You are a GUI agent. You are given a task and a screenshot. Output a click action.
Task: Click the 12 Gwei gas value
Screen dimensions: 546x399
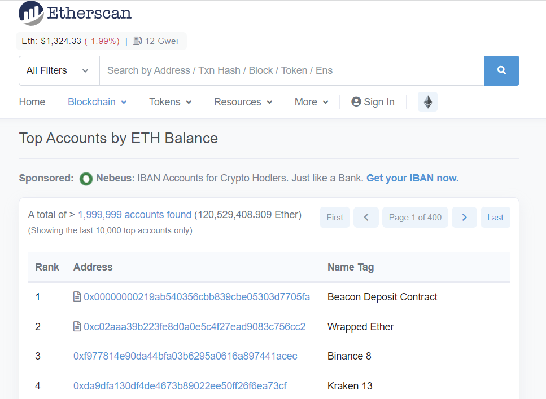[x=161, y=41]
